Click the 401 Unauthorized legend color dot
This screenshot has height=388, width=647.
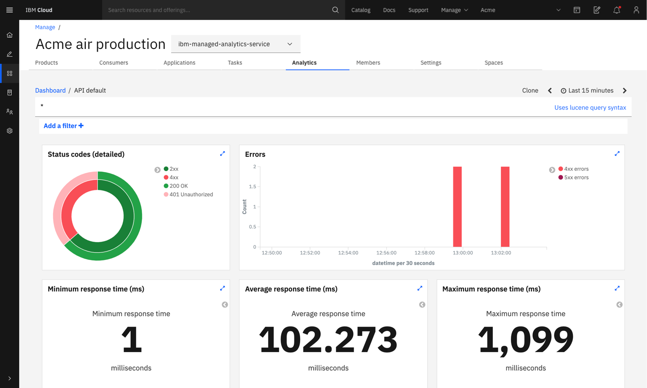point(166,194)
